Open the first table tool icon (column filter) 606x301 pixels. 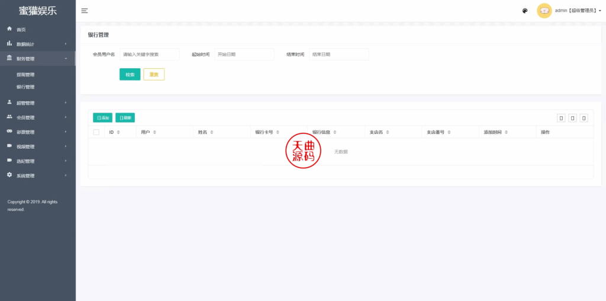tap(561, 117)
